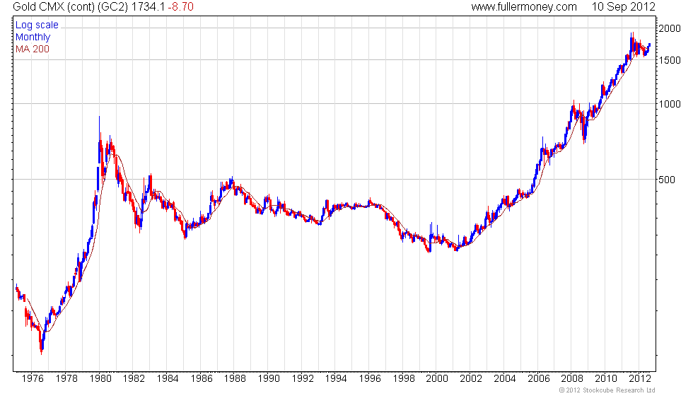
Task: Click the 2000 year label on time axis
Action: click(x=437, y=379)
